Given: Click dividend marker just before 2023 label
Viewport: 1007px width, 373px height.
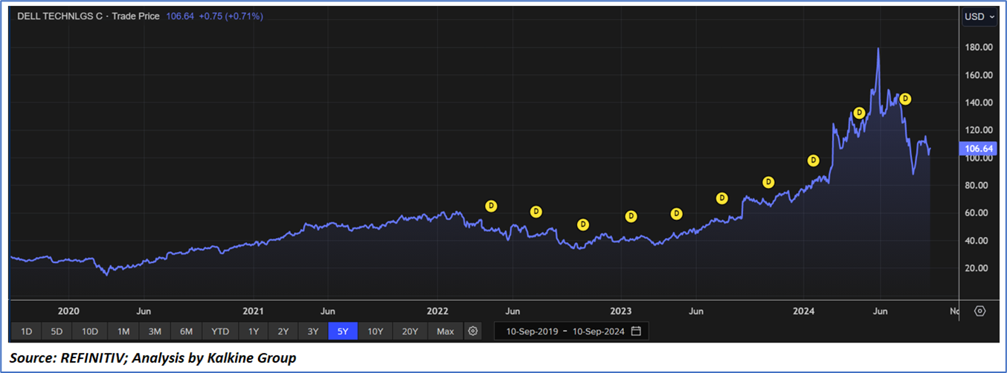Looking at the screenshot, I should [583, 224].
